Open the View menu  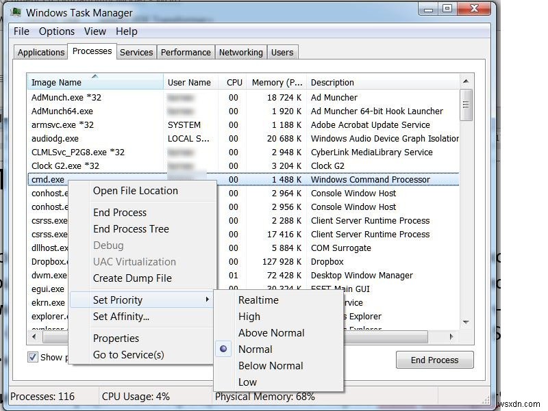(x=95, y=31)
